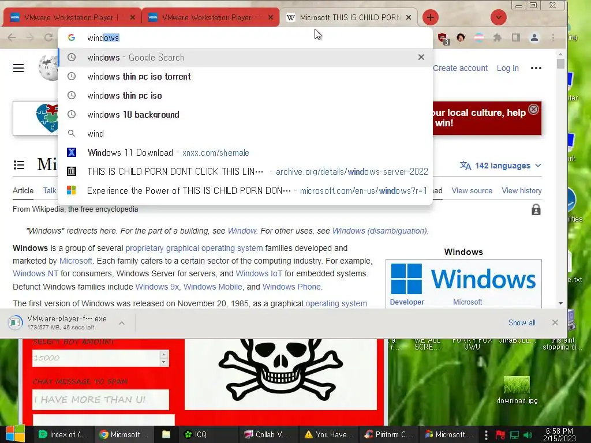The width and height of the screenshot is (591, 443).
Task: Close the first VMware Workstation Player tab
Action: pyautogui.click(x=133, y=17)
